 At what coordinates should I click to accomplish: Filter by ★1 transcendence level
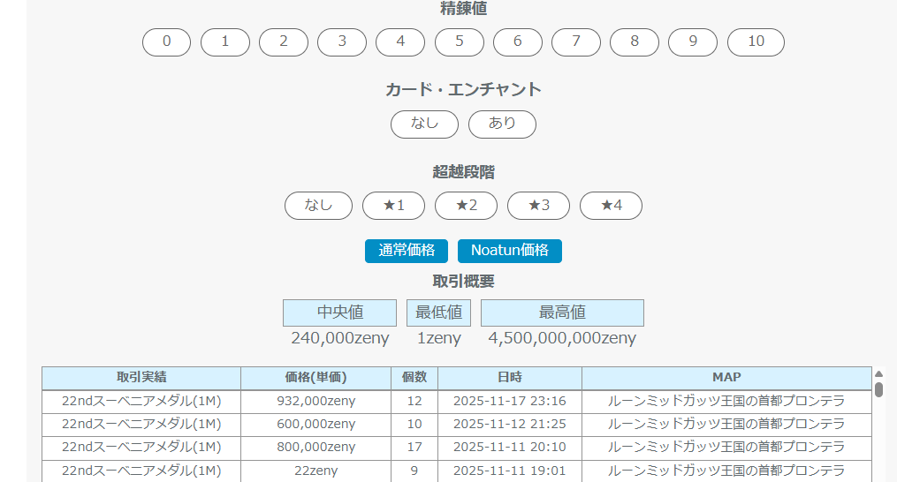(393, 206)
